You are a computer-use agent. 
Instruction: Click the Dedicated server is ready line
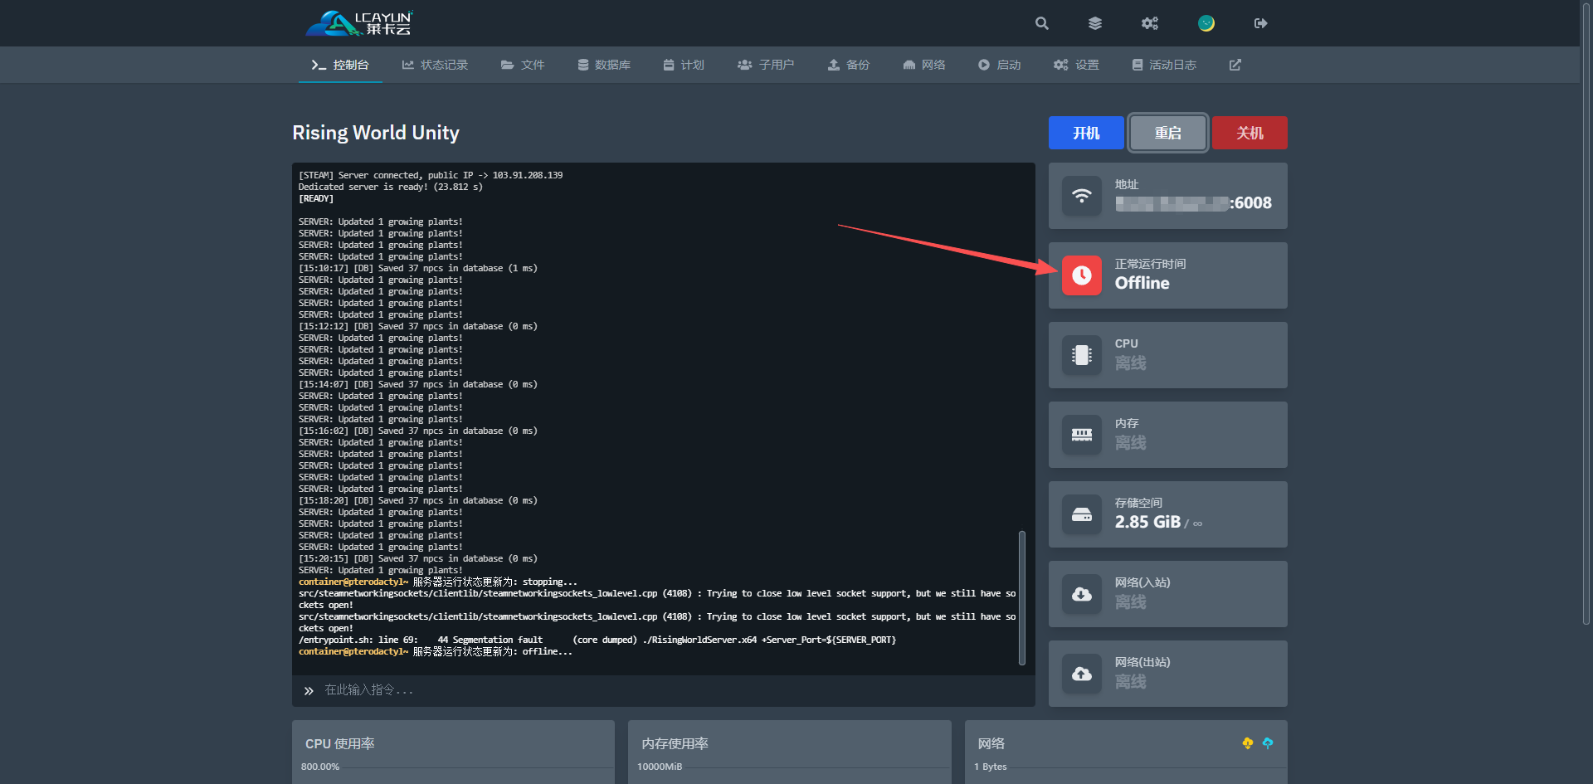[x=391, y=187]
